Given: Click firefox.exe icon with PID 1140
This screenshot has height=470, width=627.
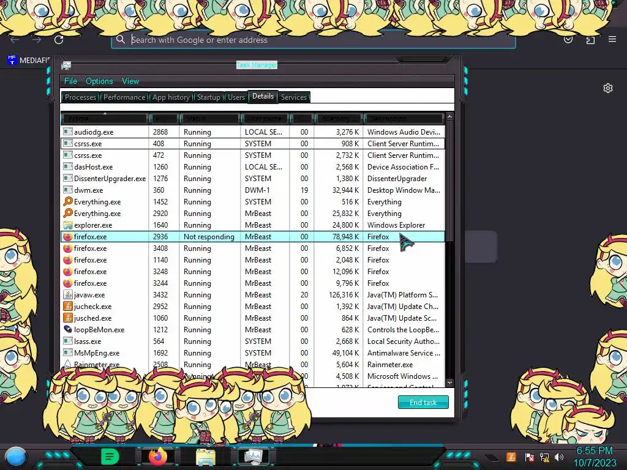Looking at the screenshot, I should pos(68,259).
